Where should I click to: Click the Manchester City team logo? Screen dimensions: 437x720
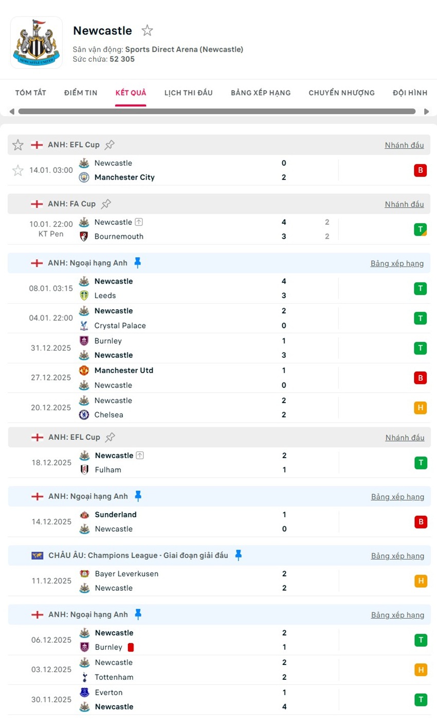click(84, 177)
